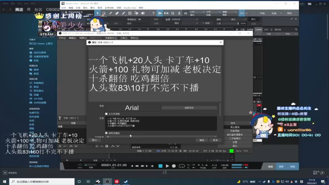Click the Browse button in Studio One bottom right
The width and height of the screenshot is (329, 185).
(292, 166)
